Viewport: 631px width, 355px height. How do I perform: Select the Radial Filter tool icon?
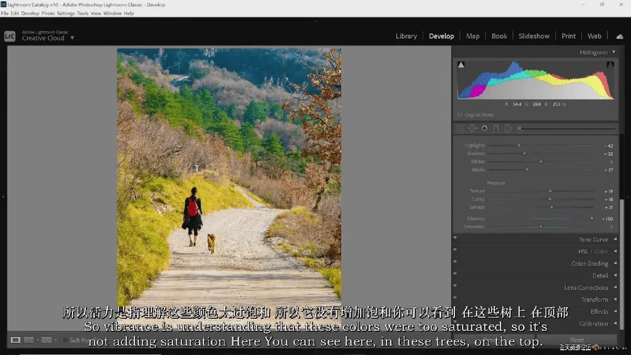coord(507,128)
